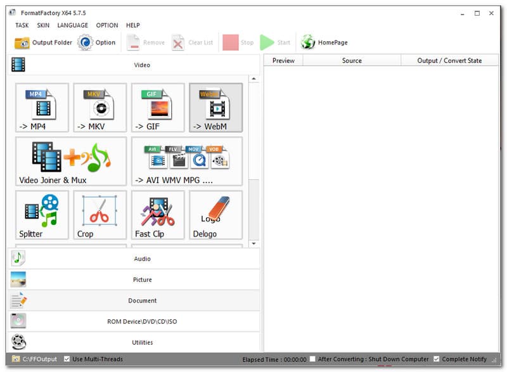Launch the Delogo tool
The height and width of the screenshot is (372, 507).
215,215
